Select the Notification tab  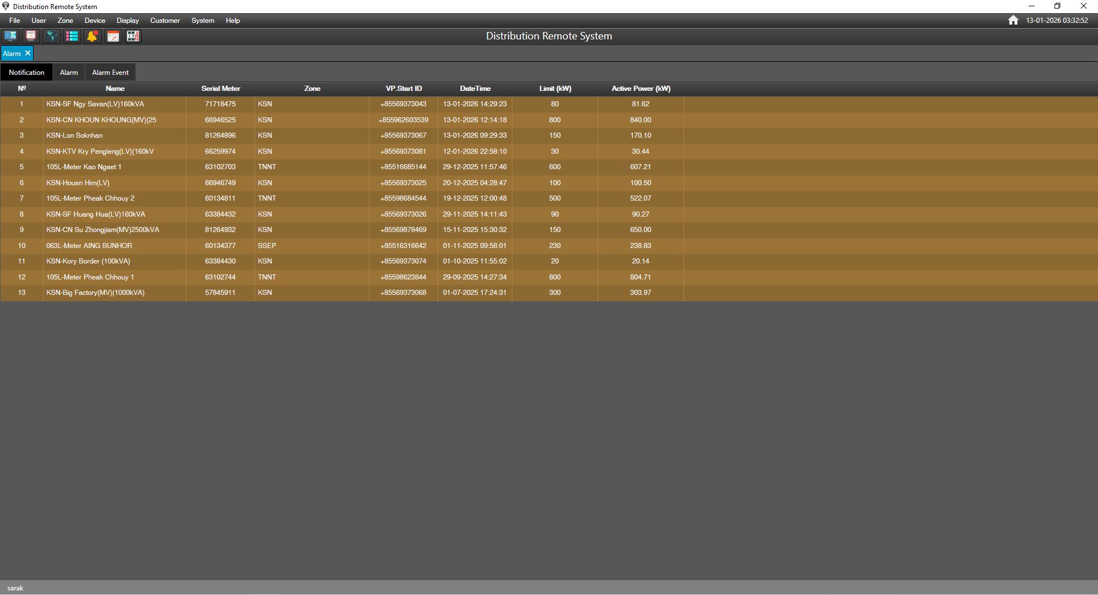pos(26,73)
